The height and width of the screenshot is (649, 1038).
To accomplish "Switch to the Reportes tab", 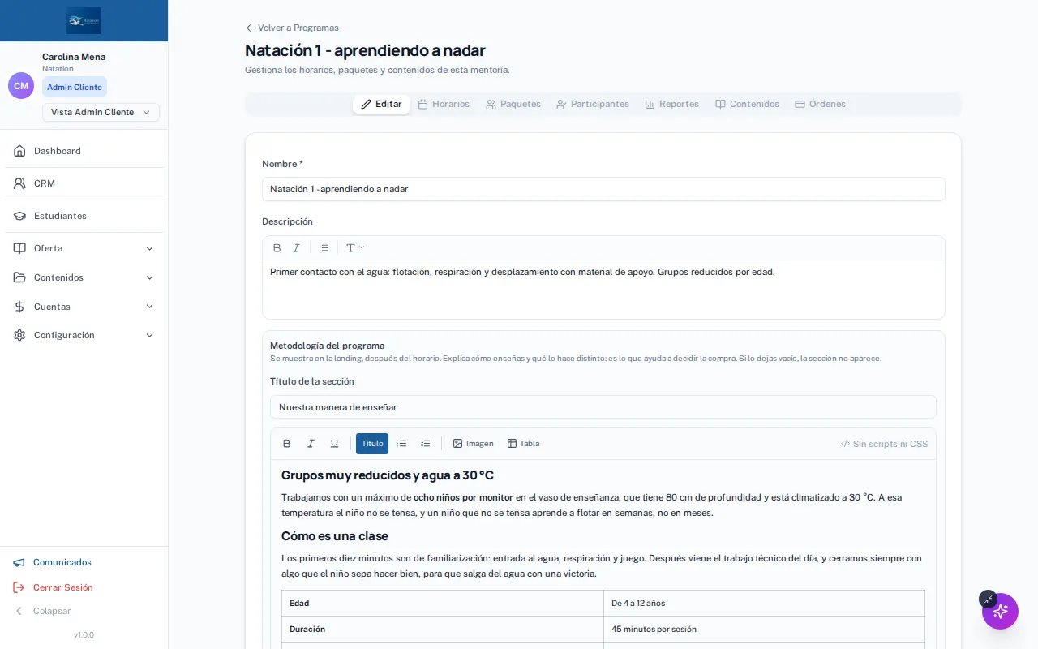I will [671, 104].
